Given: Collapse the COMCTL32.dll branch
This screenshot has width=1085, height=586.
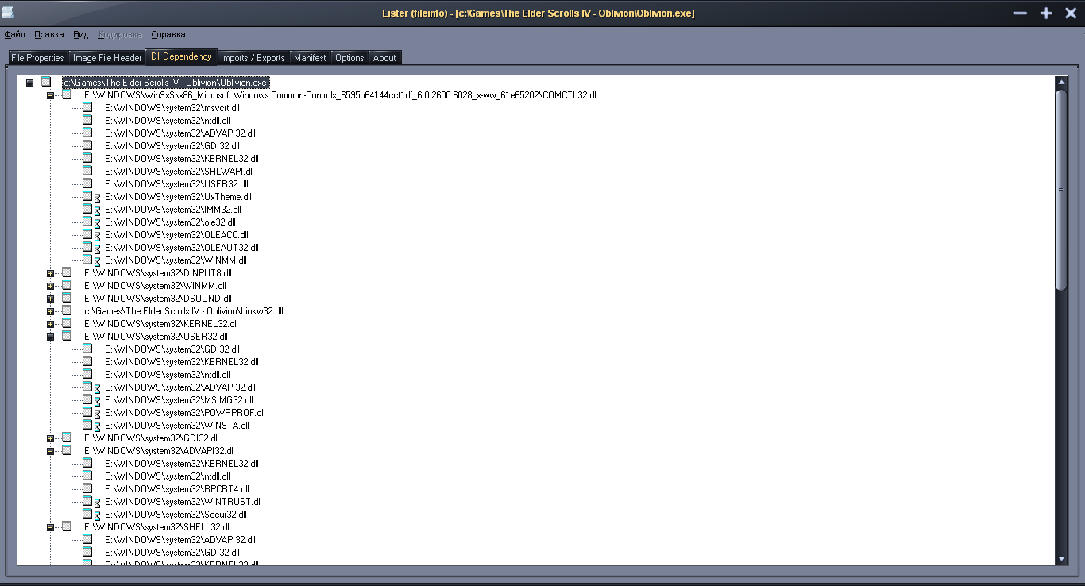Looking at the screenshot, I should (x=50, y=94).
